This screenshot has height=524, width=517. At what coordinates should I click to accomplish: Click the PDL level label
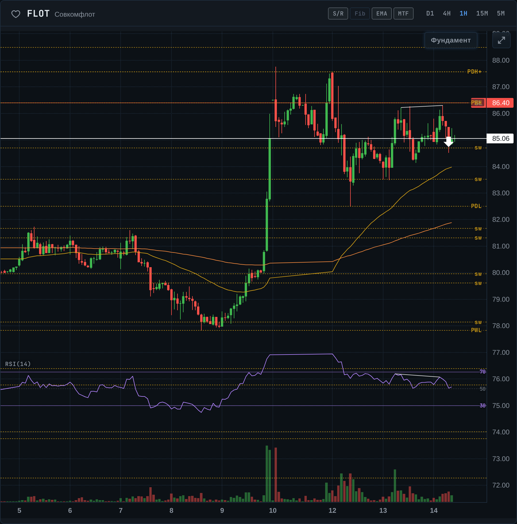tap(476, 206)
